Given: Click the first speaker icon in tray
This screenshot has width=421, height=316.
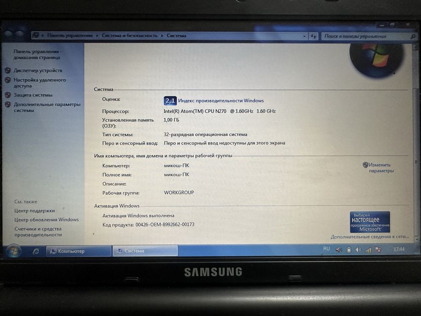Looking at the screenshot, I should tap(339, 249).
